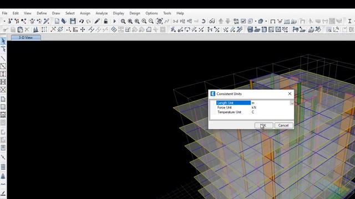Select the Pan hand icon
Screen dimensions: 355x199
pos(160,21)
